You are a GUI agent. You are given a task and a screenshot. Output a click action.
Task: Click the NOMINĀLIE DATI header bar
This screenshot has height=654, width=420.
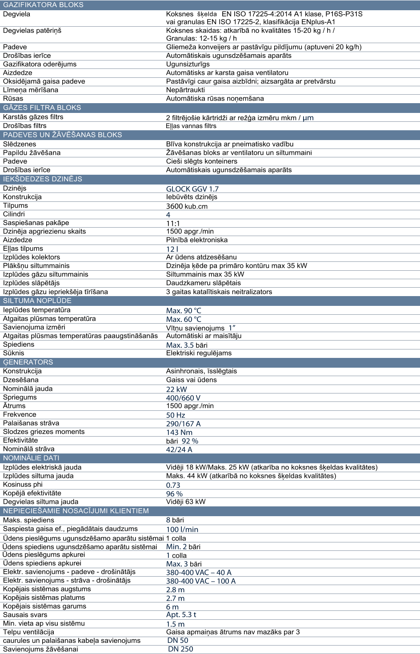coord(210,458)
